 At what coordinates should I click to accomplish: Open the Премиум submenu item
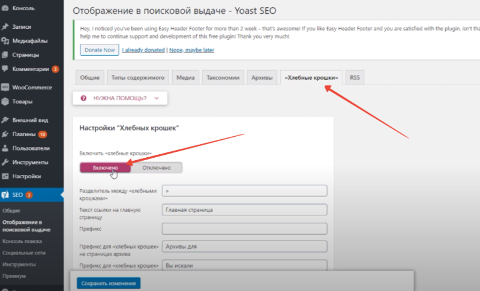point(14,276)
